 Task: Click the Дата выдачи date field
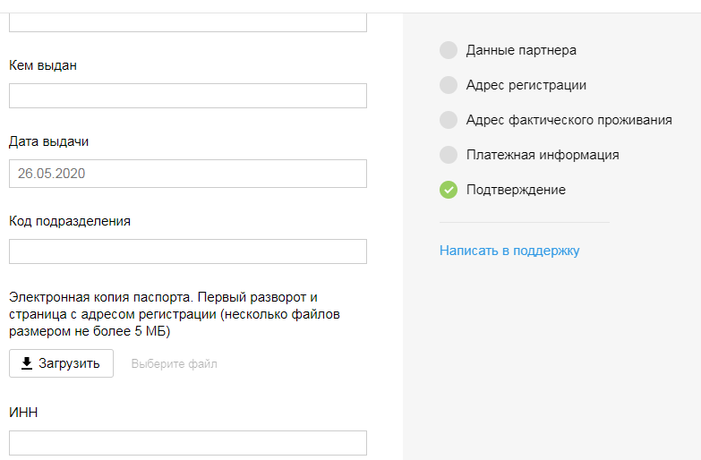[x=188, y=174]
